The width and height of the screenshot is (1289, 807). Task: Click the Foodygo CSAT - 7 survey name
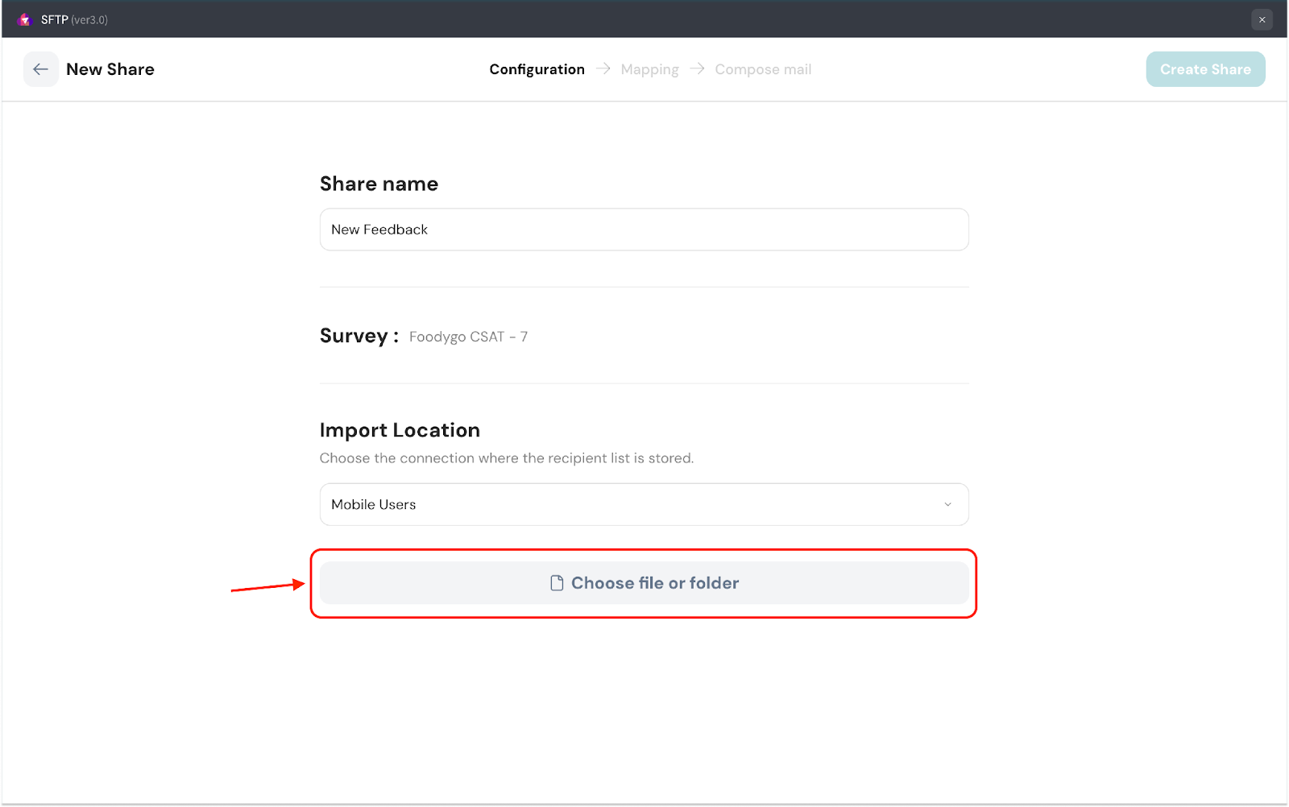point(468,337)
